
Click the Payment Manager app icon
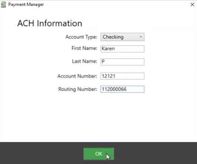click(x=3, y=5)
